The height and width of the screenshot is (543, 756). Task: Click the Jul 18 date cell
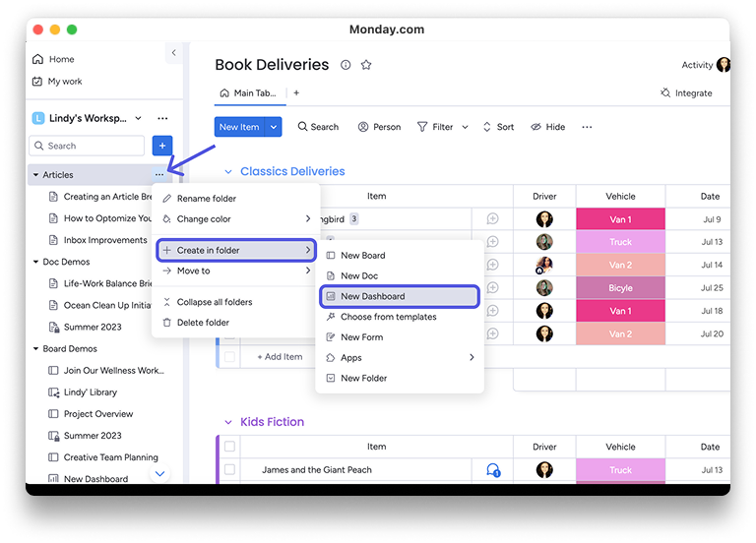pyautogui.click(x=712, y=311)
